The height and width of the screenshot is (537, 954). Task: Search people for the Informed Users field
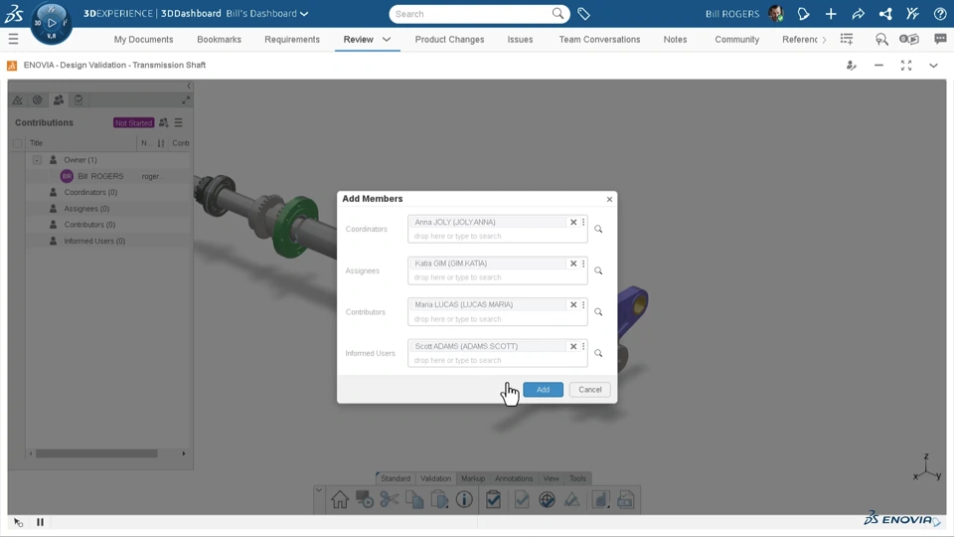point(598,353)
